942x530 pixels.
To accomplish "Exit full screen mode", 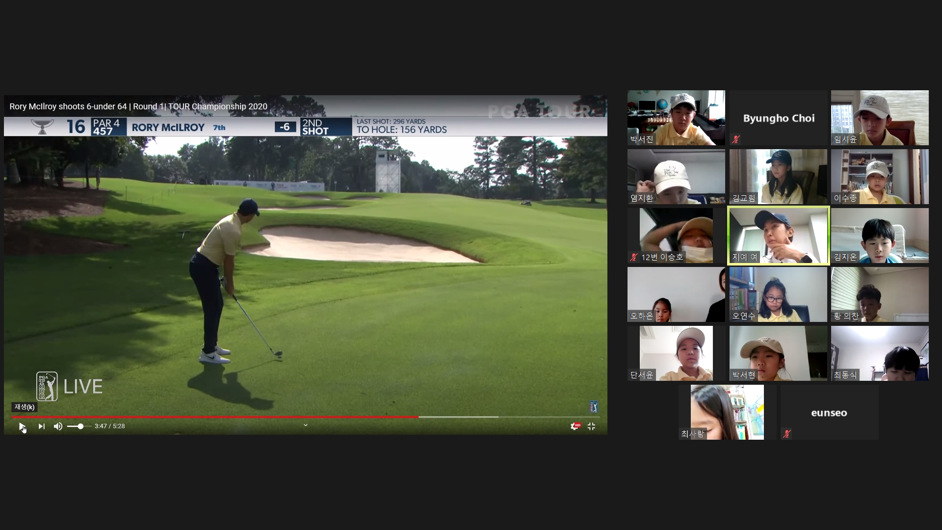I will tap(591, 426).
